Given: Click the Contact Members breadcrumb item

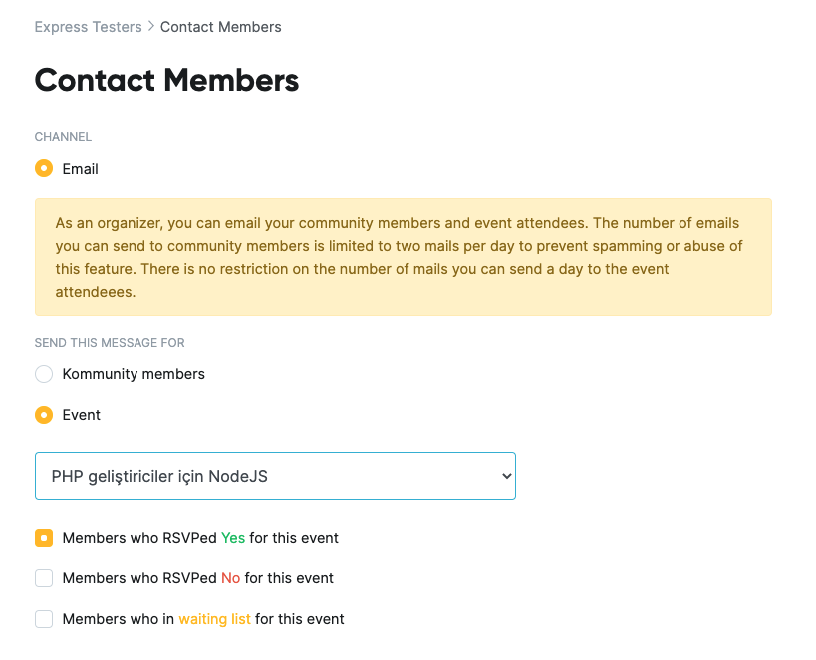Looking at the screenshot, I should (220, 27).
